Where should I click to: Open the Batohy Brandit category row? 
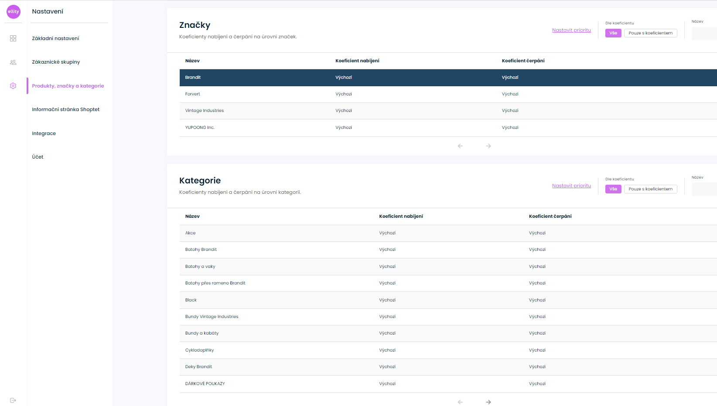448,250
